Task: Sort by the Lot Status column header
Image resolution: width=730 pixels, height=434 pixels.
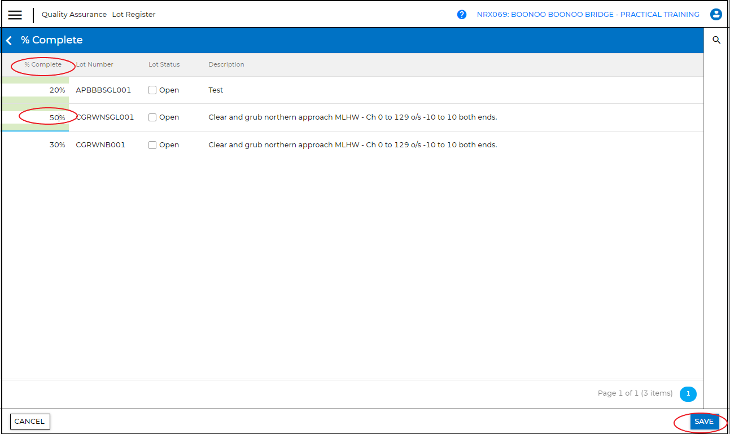Action: pyautogui.click(x=164, y=64)
